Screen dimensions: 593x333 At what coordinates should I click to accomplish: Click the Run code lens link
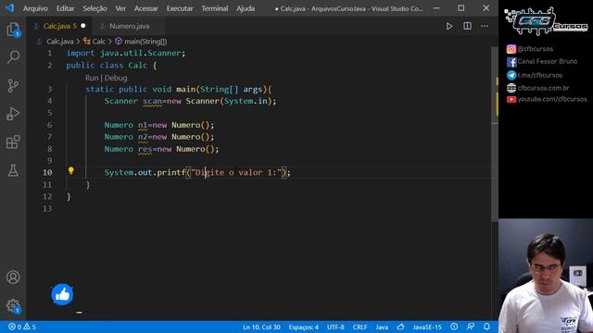point(92,78)
